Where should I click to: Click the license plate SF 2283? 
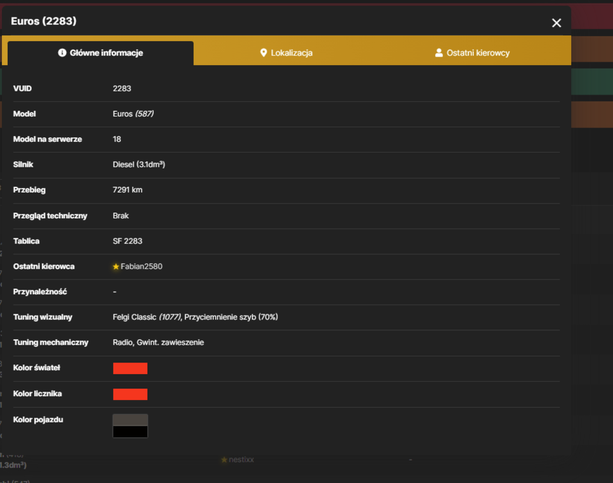coord(127,241)
